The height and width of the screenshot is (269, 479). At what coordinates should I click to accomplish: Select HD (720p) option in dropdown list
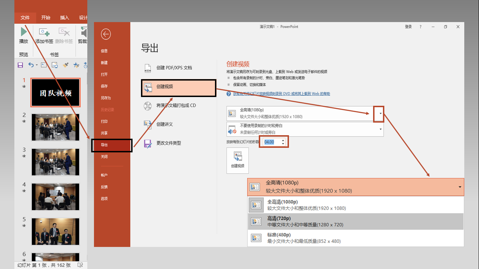click(356, 221)
